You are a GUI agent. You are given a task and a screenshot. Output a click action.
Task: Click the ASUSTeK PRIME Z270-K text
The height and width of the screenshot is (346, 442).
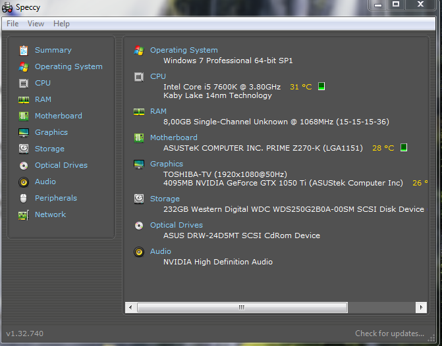click(263, 148)
